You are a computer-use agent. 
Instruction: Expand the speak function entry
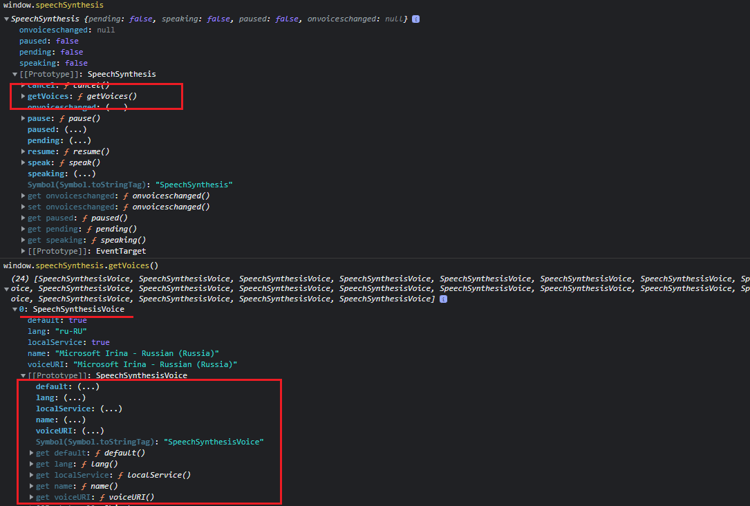(23, 162)
